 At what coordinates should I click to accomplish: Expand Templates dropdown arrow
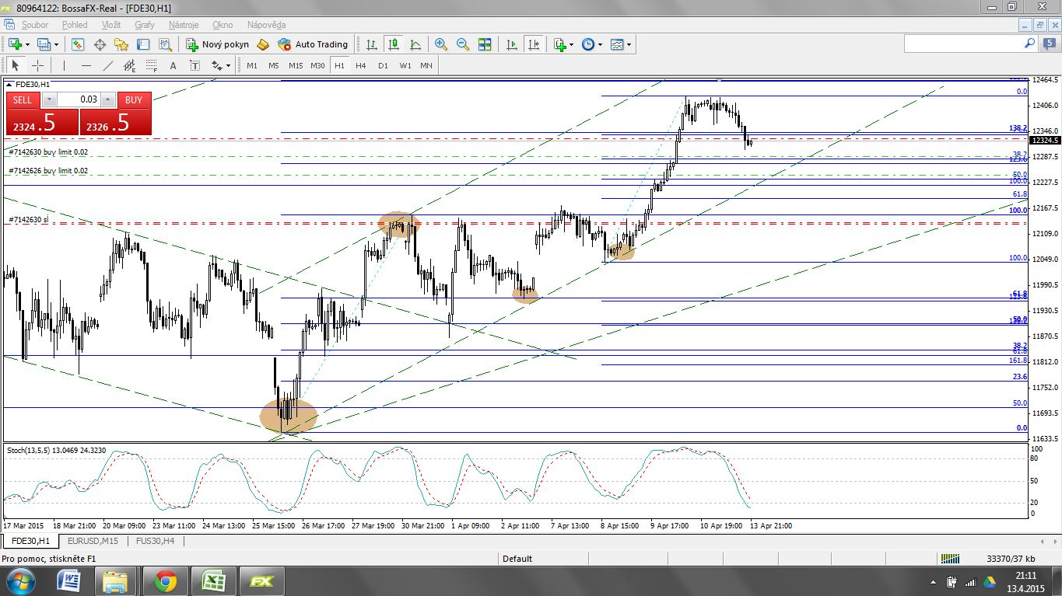[x=629, y=44]
